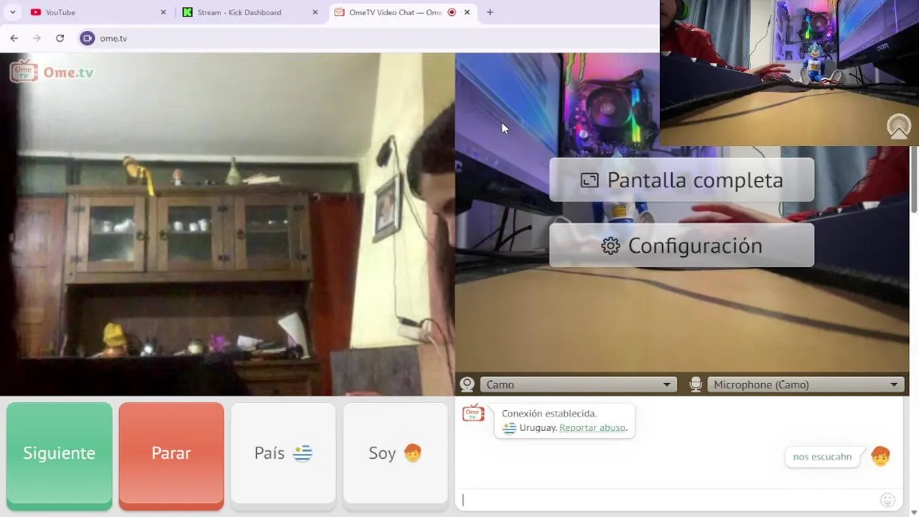
Task: Click the Conexión establecida message text
Action: [549, 414]
